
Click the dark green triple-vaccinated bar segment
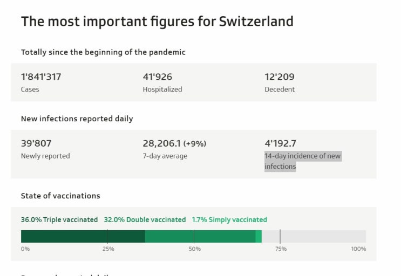tap(83, 236)
